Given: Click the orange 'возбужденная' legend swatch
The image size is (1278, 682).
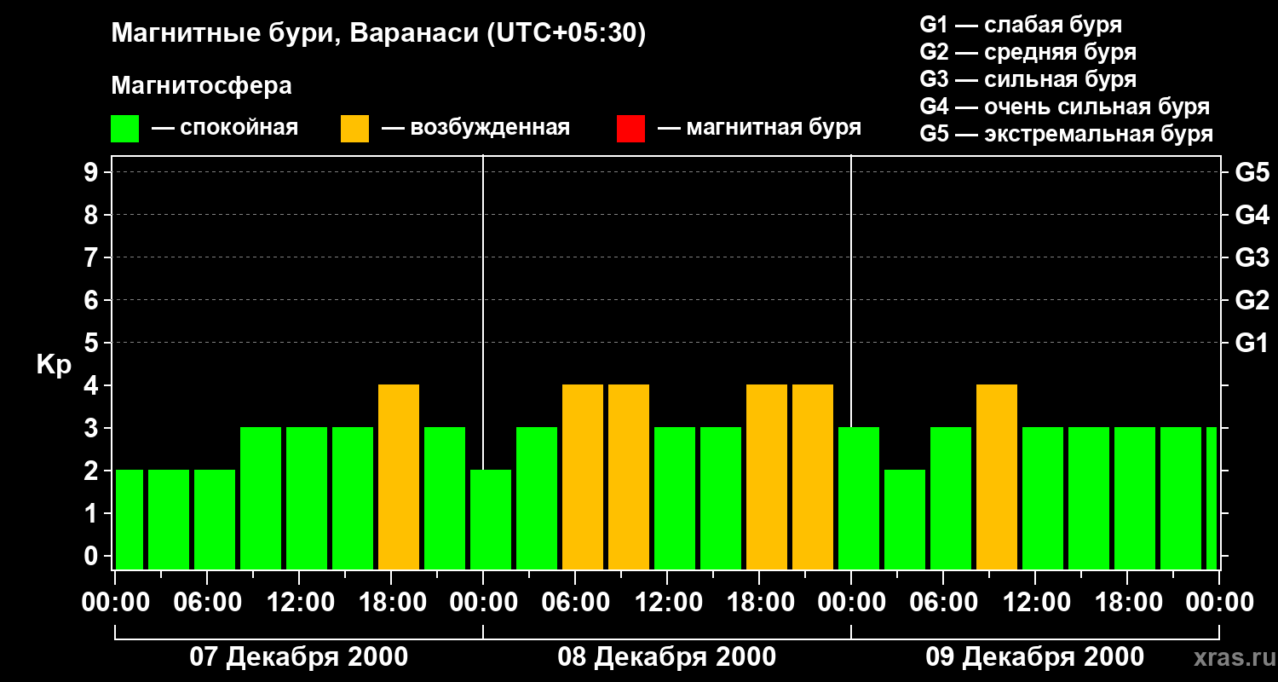Looking at the screenshot, I should pyautogui.click(x=355, y=129).
